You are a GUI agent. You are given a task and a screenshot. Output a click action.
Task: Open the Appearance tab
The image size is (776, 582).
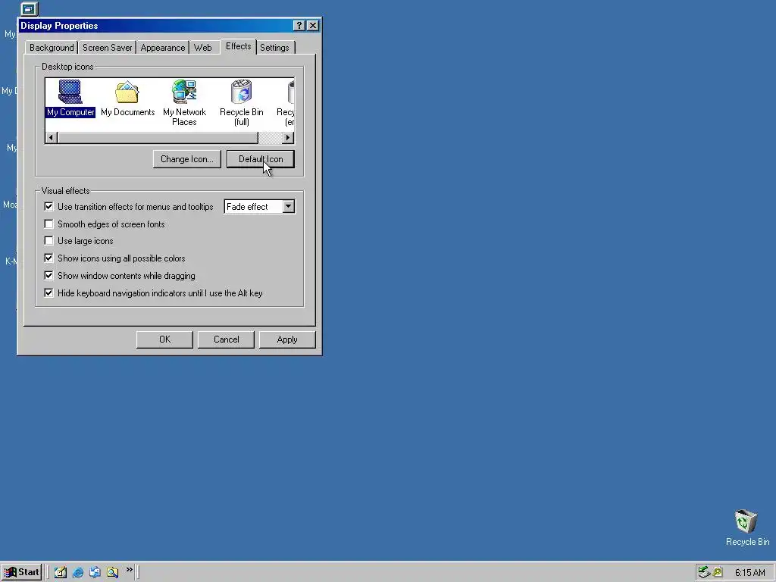click(x=163, y=48)
